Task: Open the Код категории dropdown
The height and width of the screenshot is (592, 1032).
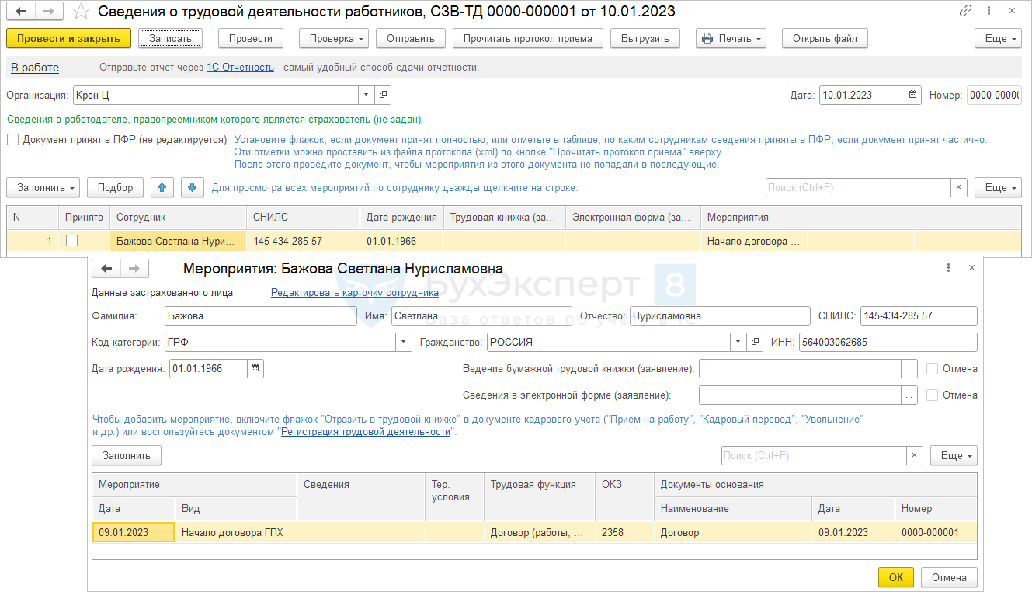Action: click(404, 342)
